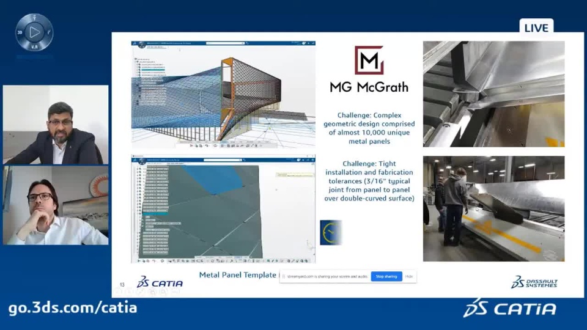
Task: Click slide number '13'
Action: pyautogui.click(x=122, y=285)
